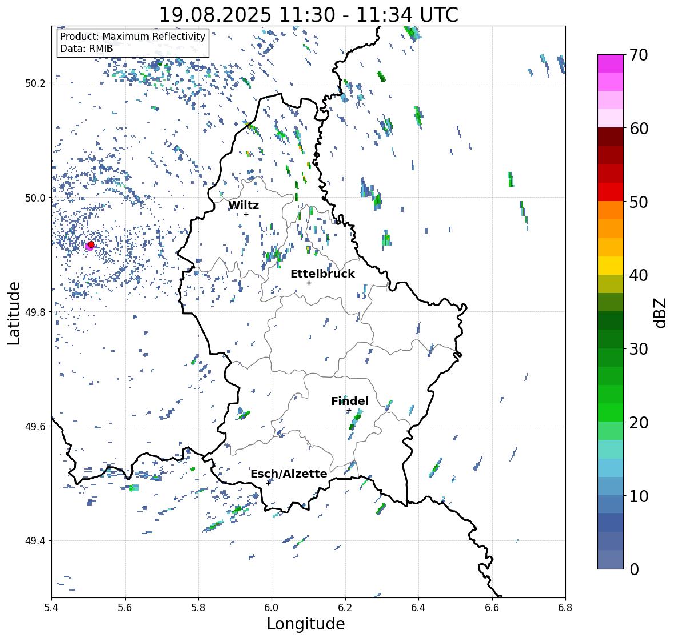This screenshot has height=638, width=674.
Task: Click the longitude tick label 6.8
Action: click(565, 608)
